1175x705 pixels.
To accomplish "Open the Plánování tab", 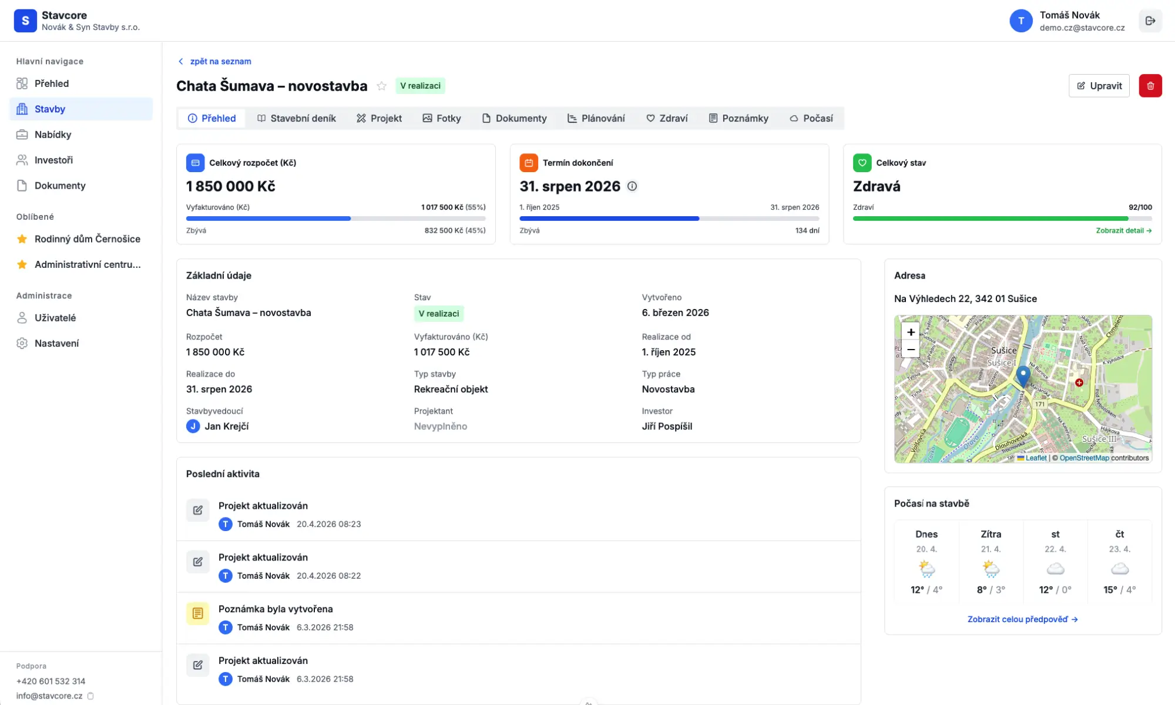I will pos(596,118).
